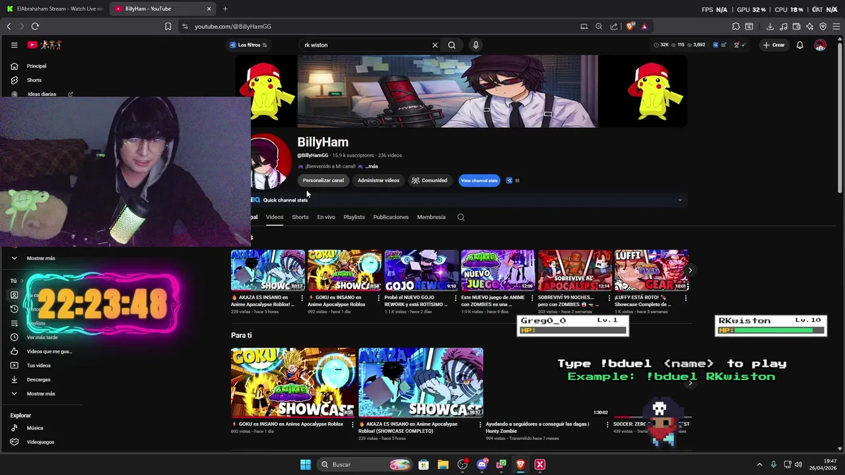Open the account avatar menu
Viewport: 845px width, 475px height.
point(820,45)
